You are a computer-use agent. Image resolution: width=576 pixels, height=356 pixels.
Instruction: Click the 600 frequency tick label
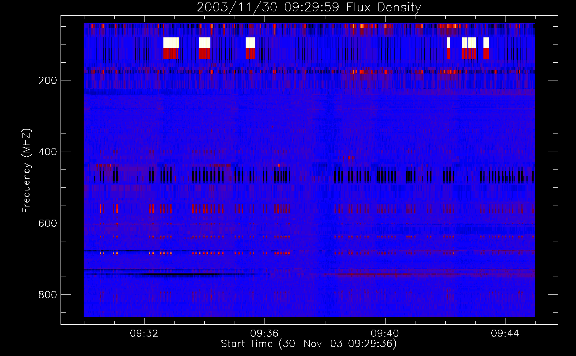coord(48,223)
